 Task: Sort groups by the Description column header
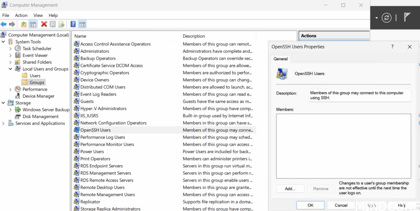pos(218,36)
